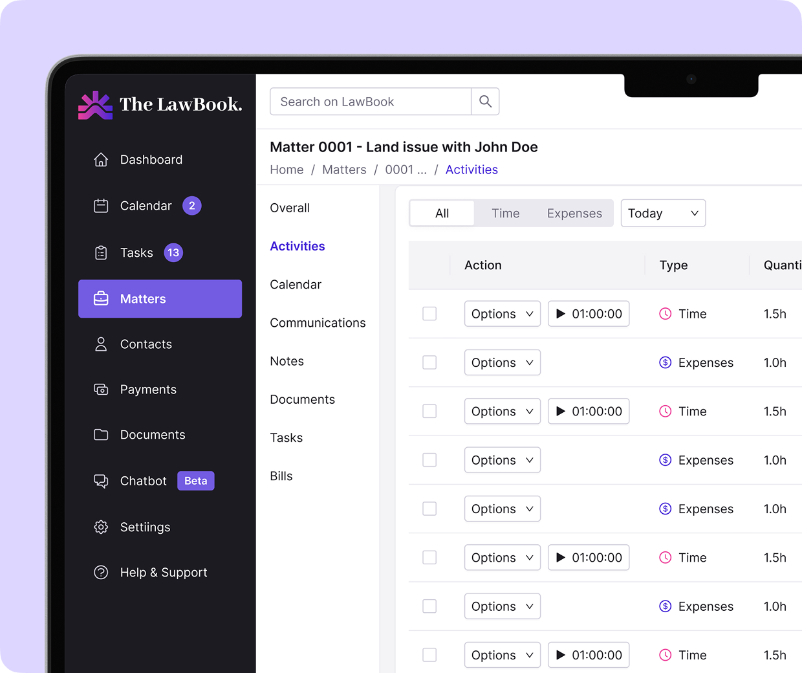Tick the checkbox in the sixth activity row
The width and height of the screenshot is (802, 673).
[x=429, y=557]
